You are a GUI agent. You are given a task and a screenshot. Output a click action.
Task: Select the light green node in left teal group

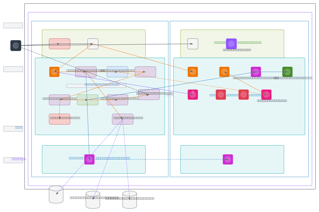click(x=88, y=100)
